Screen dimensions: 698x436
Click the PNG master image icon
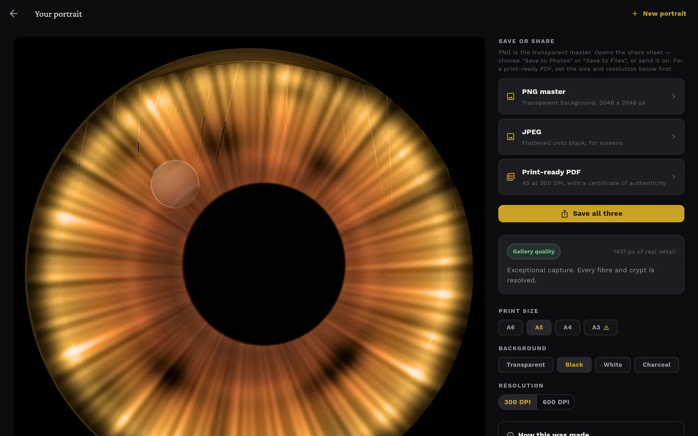pyautogui.click(x=510, y=97)
